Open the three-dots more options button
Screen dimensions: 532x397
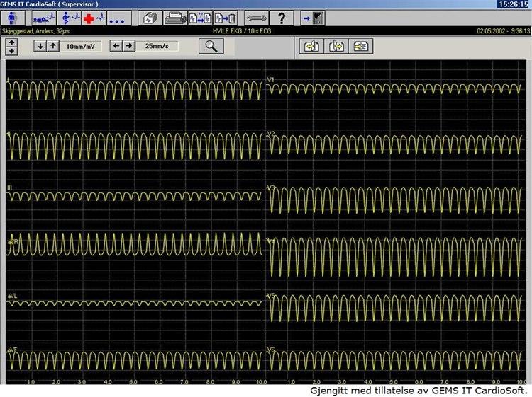(x=117, y=18)
